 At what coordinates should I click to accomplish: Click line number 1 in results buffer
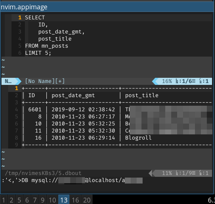pos(16,88)
